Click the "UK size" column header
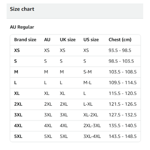The height and width of the screenshot is (150, 150). point(67,40)
